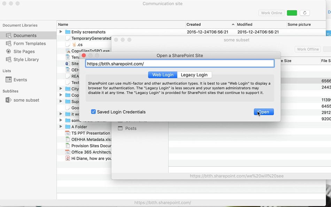This screenshot has width=331, height=207.
Task: Sort by the Name column header
Action: point(121,24)
